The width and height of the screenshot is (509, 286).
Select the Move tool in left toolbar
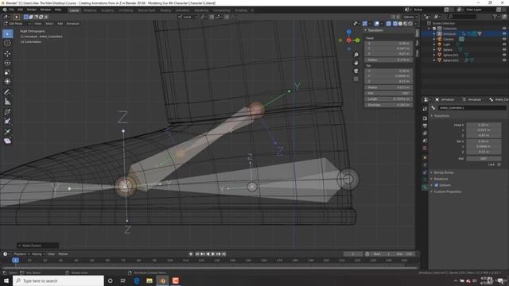(7, 53)
